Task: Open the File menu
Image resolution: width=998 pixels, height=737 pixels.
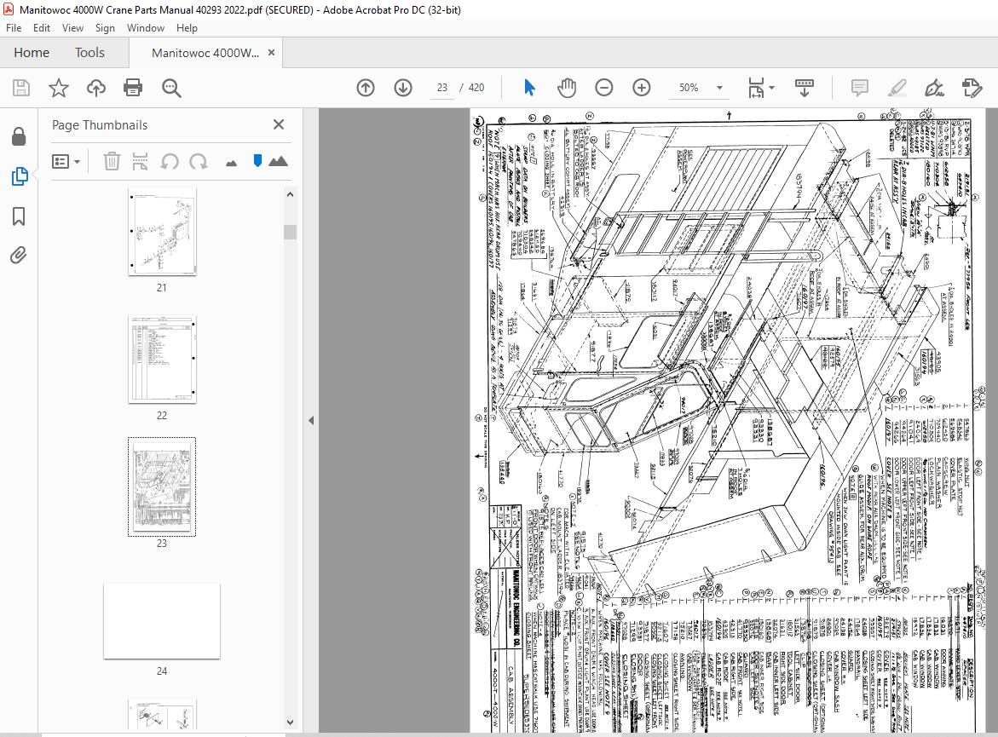Action: click(x=14, y=28)
